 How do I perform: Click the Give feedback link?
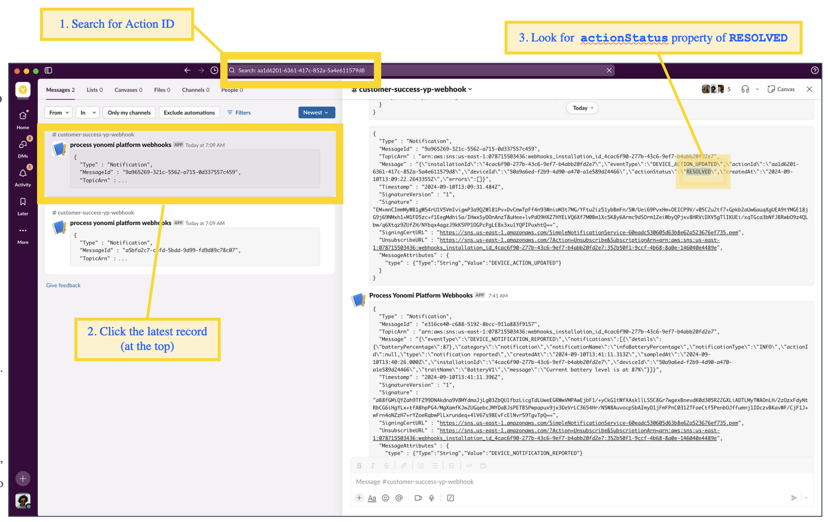click(63, 285)
